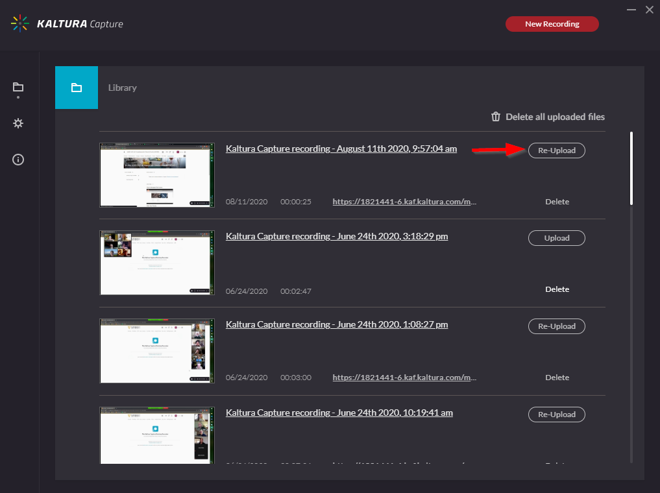
Task: Open Settings gear icon in sidebar
Action: click(x=18, y=123)
